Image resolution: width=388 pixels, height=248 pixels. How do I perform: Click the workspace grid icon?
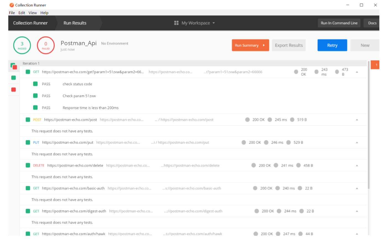coord(176,23)
